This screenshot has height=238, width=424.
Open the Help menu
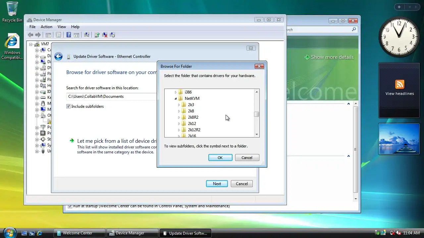[x=75, y=27]
